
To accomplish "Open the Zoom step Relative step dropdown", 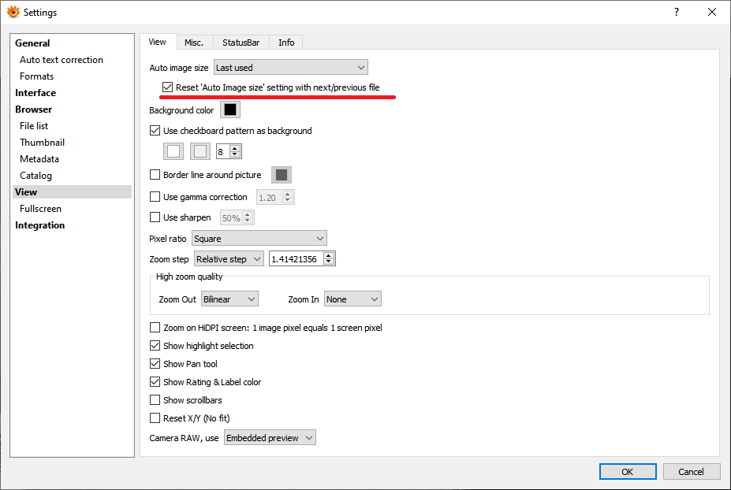I will tap(229, 259).
